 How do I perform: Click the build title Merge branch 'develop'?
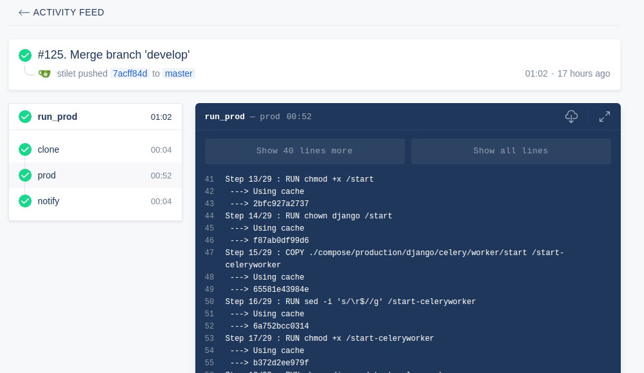(x=113, y=55)
